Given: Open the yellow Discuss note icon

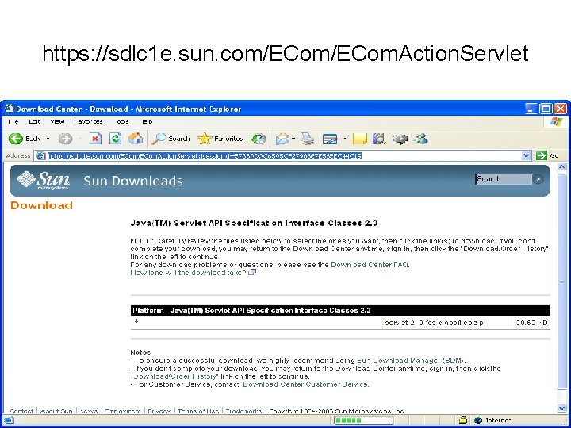Looking at the screenshot, I should [360, 139].
